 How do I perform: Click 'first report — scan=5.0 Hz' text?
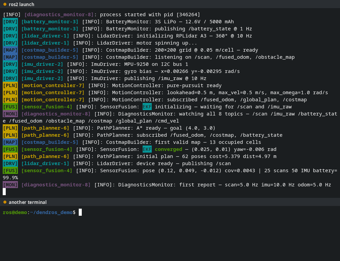218,185
